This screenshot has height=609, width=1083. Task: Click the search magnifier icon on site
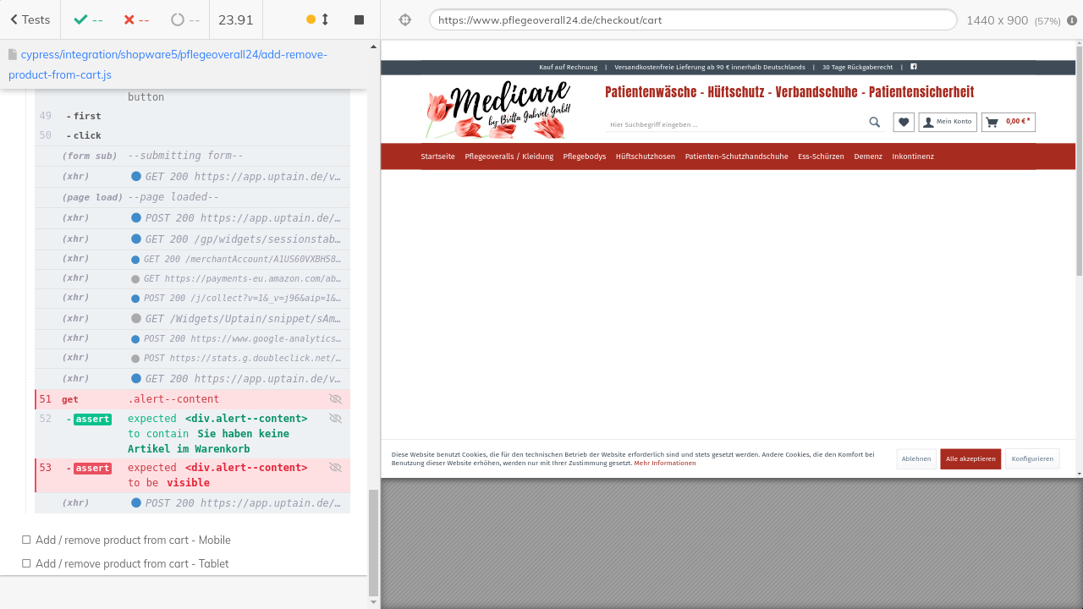874,123
